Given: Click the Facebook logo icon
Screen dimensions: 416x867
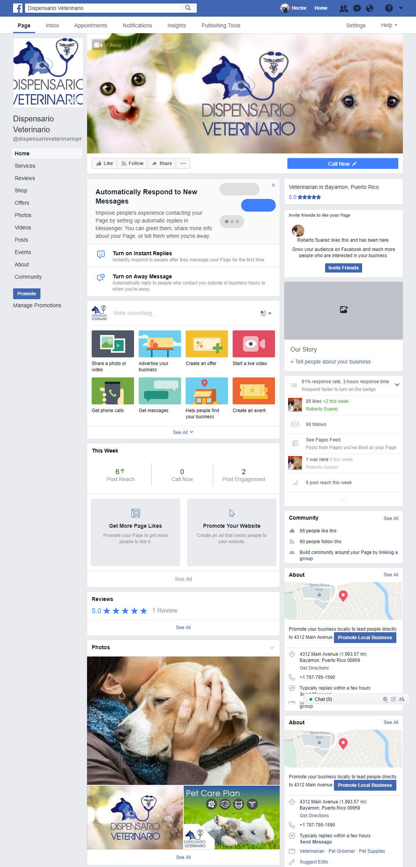Looking at the screenshot, I should [18, 8].
